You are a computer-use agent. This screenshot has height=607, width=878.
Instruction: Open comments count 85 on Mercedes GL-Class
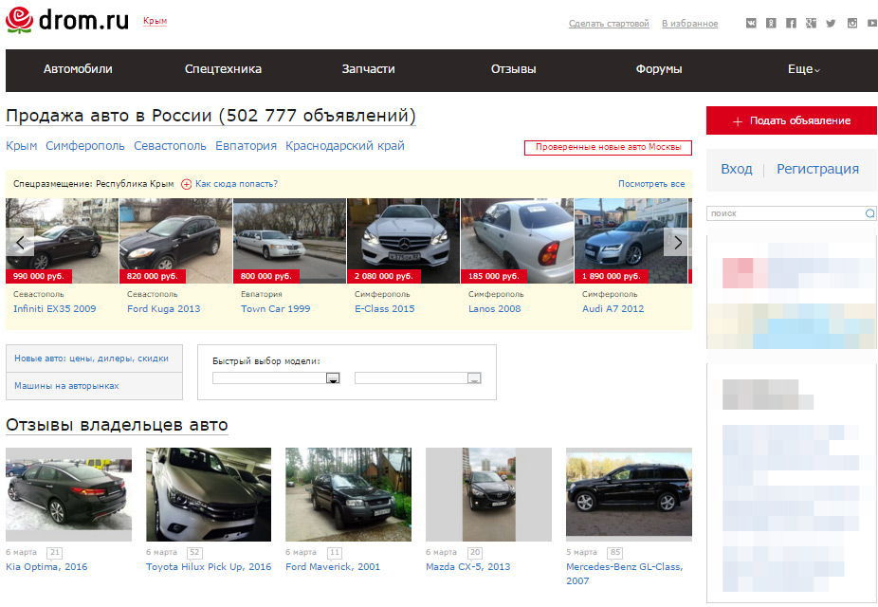(614, 553)
